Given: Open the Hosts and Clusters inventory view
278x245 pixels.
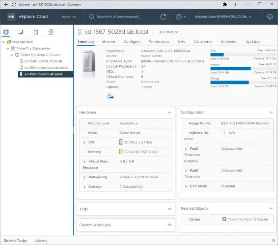Looking at the screenshot, I should tap(6, 32).
